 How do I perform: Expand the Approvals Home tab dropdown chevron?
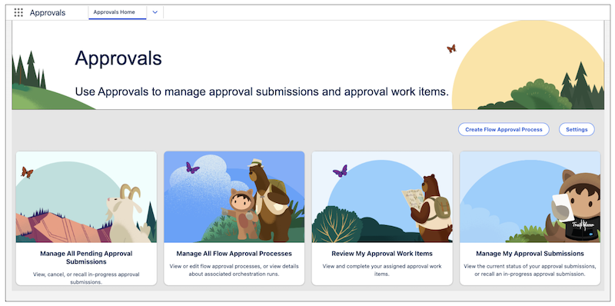[x=155, y=12]
